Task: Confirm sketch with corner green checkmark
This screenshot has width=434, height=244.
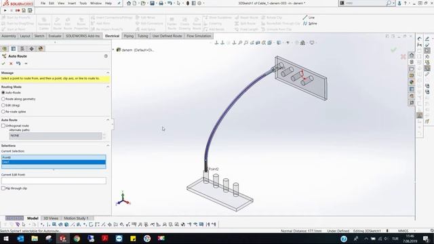Action: coord(393,49)
